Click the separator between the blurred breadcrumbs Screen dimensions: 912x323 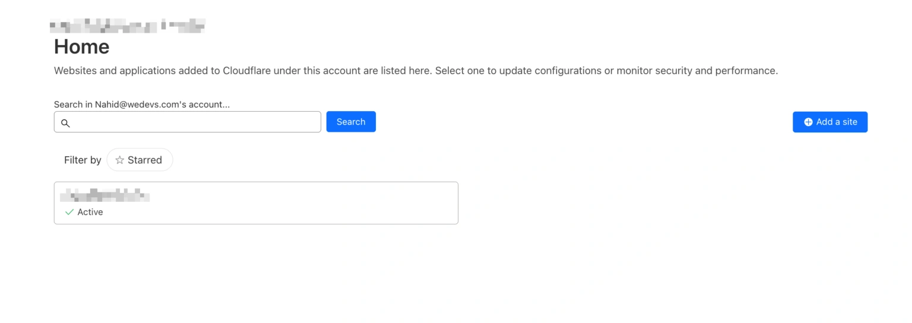pos(163,26)
